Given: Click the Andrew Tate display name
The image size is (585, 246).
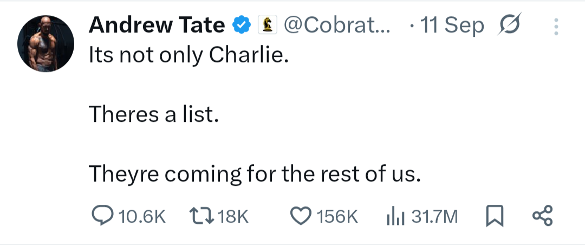Looking at the screenshot, I should point(157,25).
